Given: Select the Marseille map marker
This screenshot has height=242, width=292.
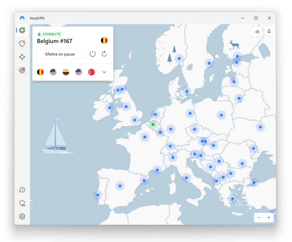Looking at the screenshot, I should point(157,170).
